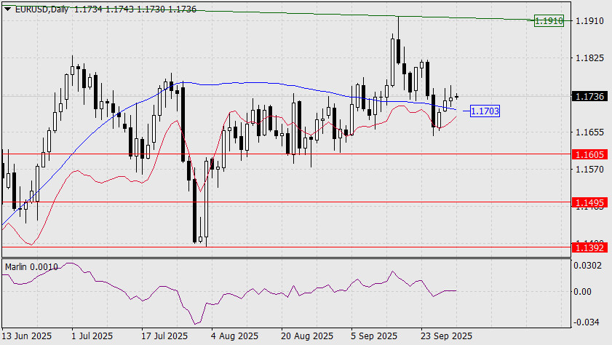
Task: Select the green 1.1910 price label
Action: (x=549, y=21)
